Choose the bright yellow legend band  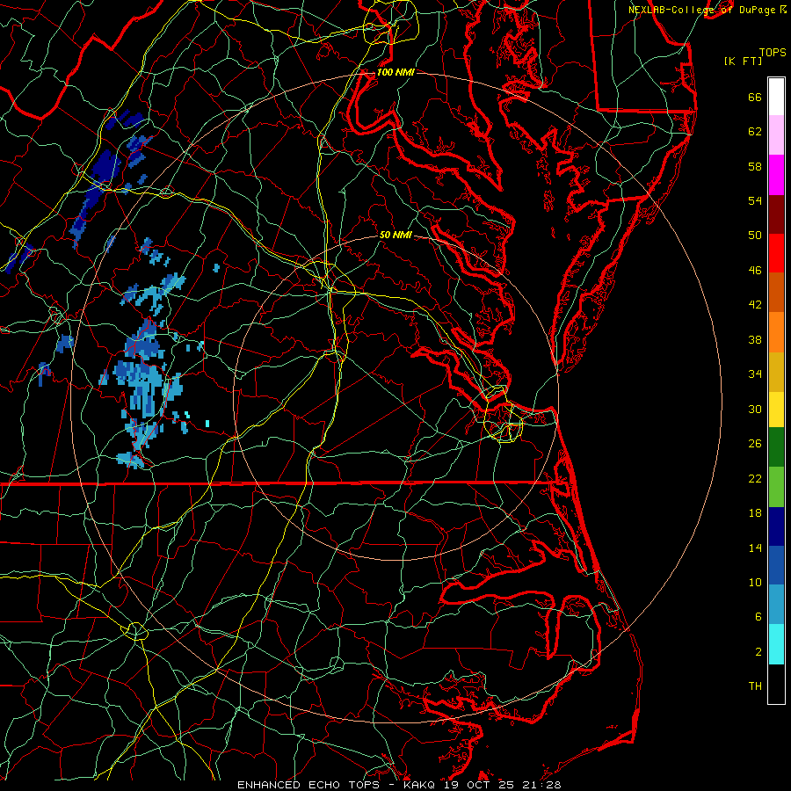[776, 410]
